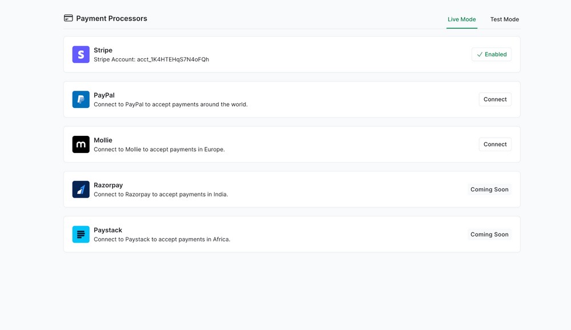Click the Stripe logo icon

[81, 54]
